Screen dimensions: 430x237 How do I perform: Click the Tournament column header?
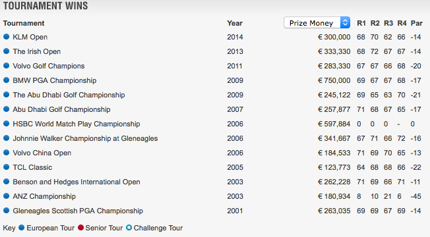(x=24, y=23)
